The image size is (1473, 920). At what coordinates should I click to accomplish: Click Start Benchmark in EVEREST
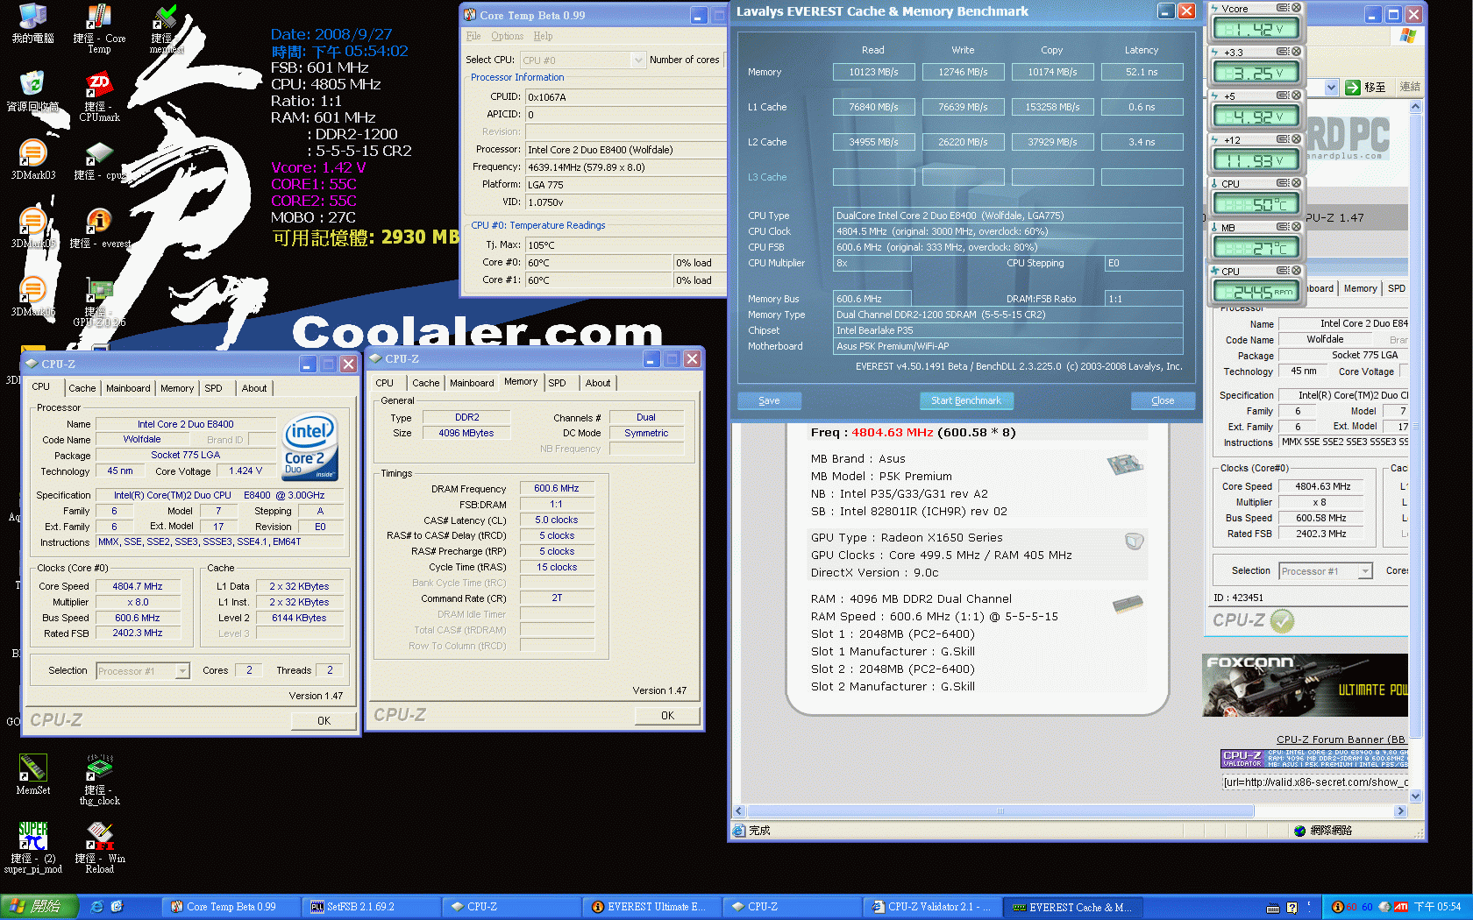pyautogui.click(x=966, y=400)
